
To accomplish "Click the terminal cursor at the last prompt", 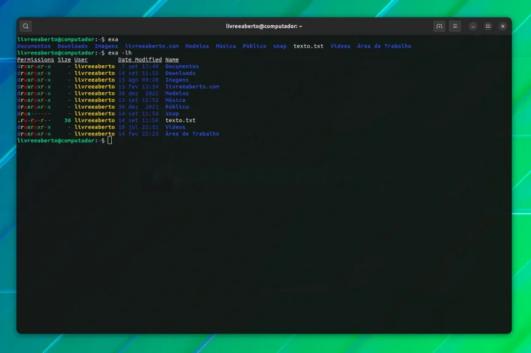I will pyautogui.click(x=110, y=140).
